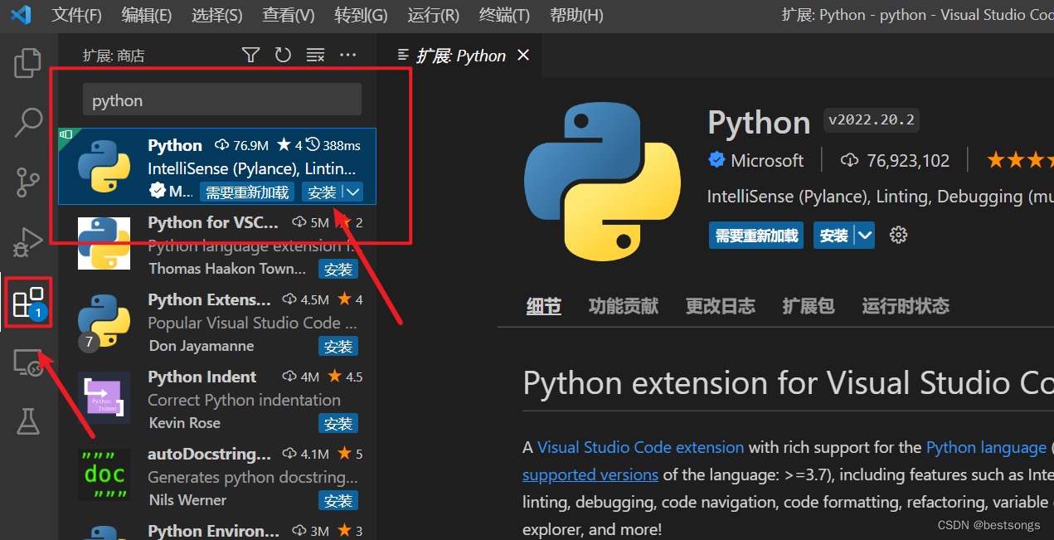This screenshot has width=1054, height=540.
Task: Open the 编辑(E) menu
Action: point(147,15)
